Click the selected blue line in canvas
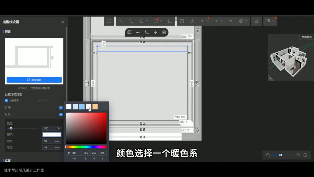The image size is (314, 177). (x=142, y=51)
